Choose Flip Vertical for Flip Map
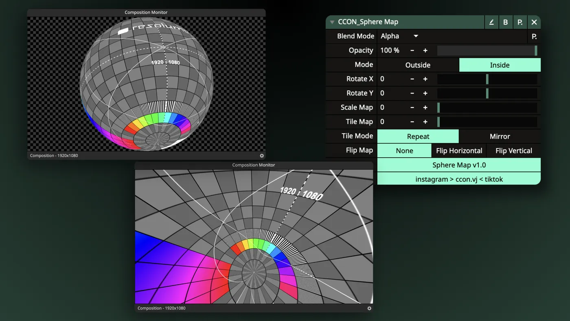This screenshot has width=570, height=321. click(x=514, y=150)
